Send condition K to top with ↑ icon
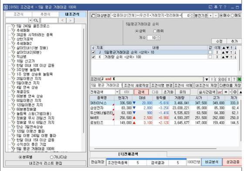 (x=231, y=57)
